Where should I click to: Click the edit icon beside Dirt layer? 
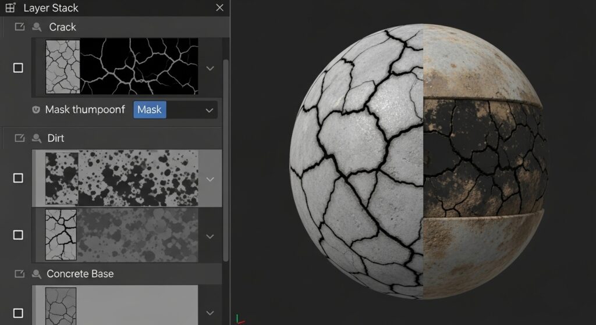point(19,138)
